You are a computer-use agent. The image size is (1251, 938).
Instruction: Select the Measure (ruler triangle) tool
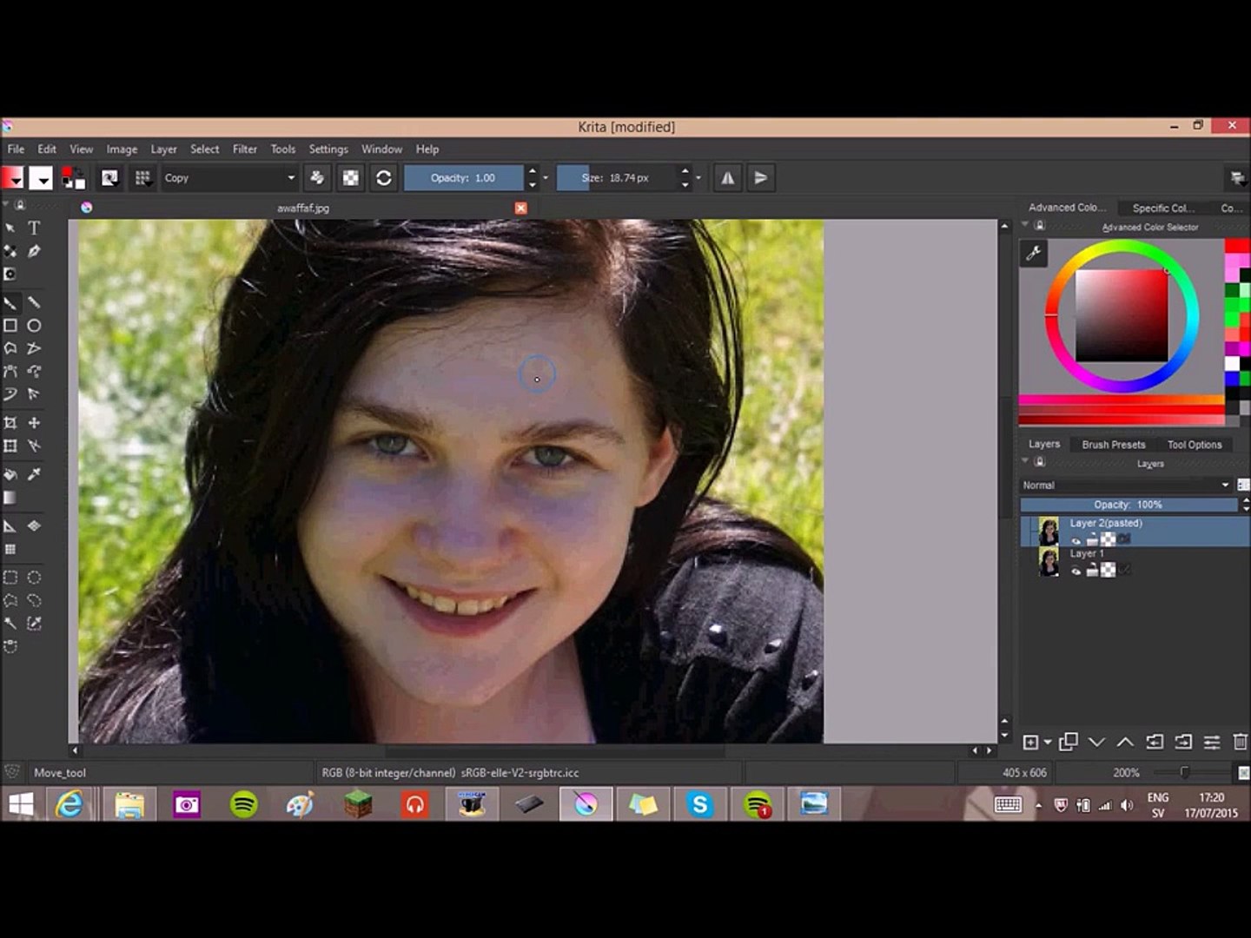pyautogui.click(x=10, y=526)
